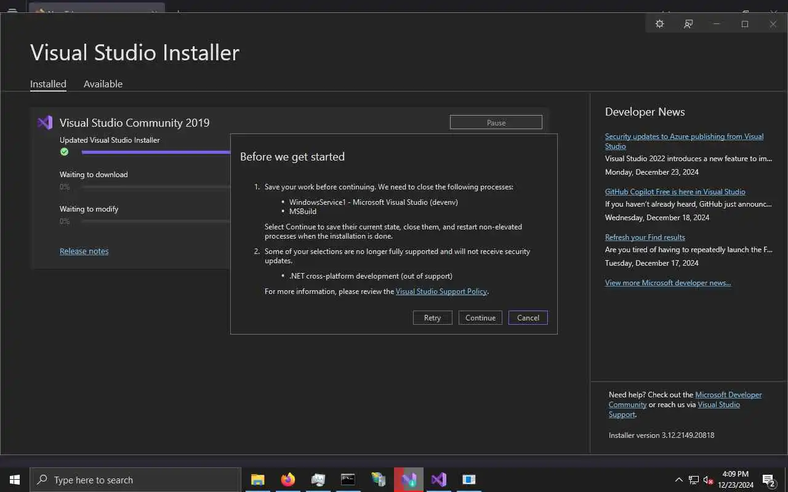The height and width of the screenshot is (492, 788).
Task: Click .NET cross-platform development (out of support) text
Action: pyautogui.click(x=371, y=276)
